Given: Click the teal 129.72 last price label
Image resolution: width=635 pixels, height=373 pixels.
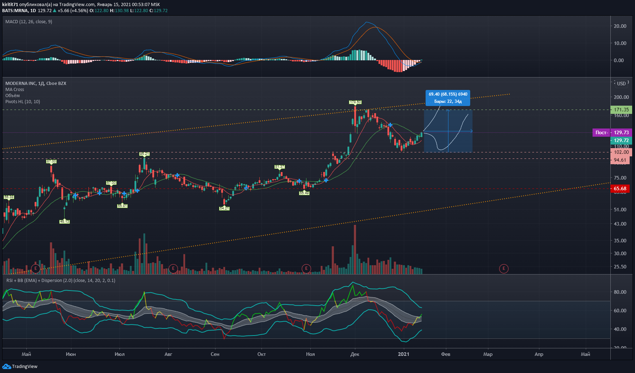Looking at the screenshot, I should click(621, 140).
